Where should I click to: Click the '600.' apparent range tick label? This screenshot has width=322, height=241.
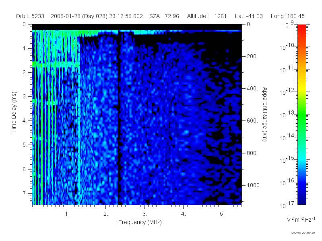(x=252, y=121)
